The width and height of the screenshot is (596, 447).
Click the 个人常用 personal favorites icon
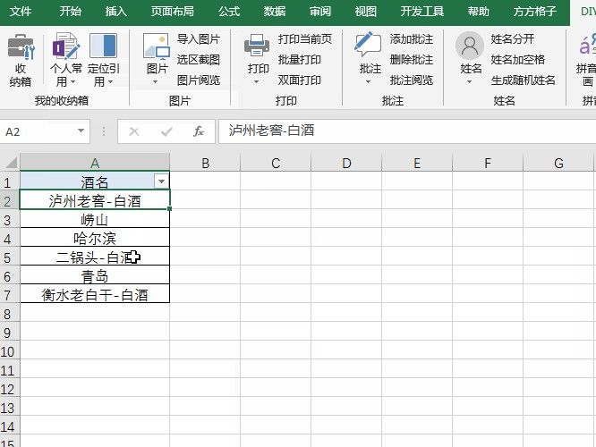(65, 46)
